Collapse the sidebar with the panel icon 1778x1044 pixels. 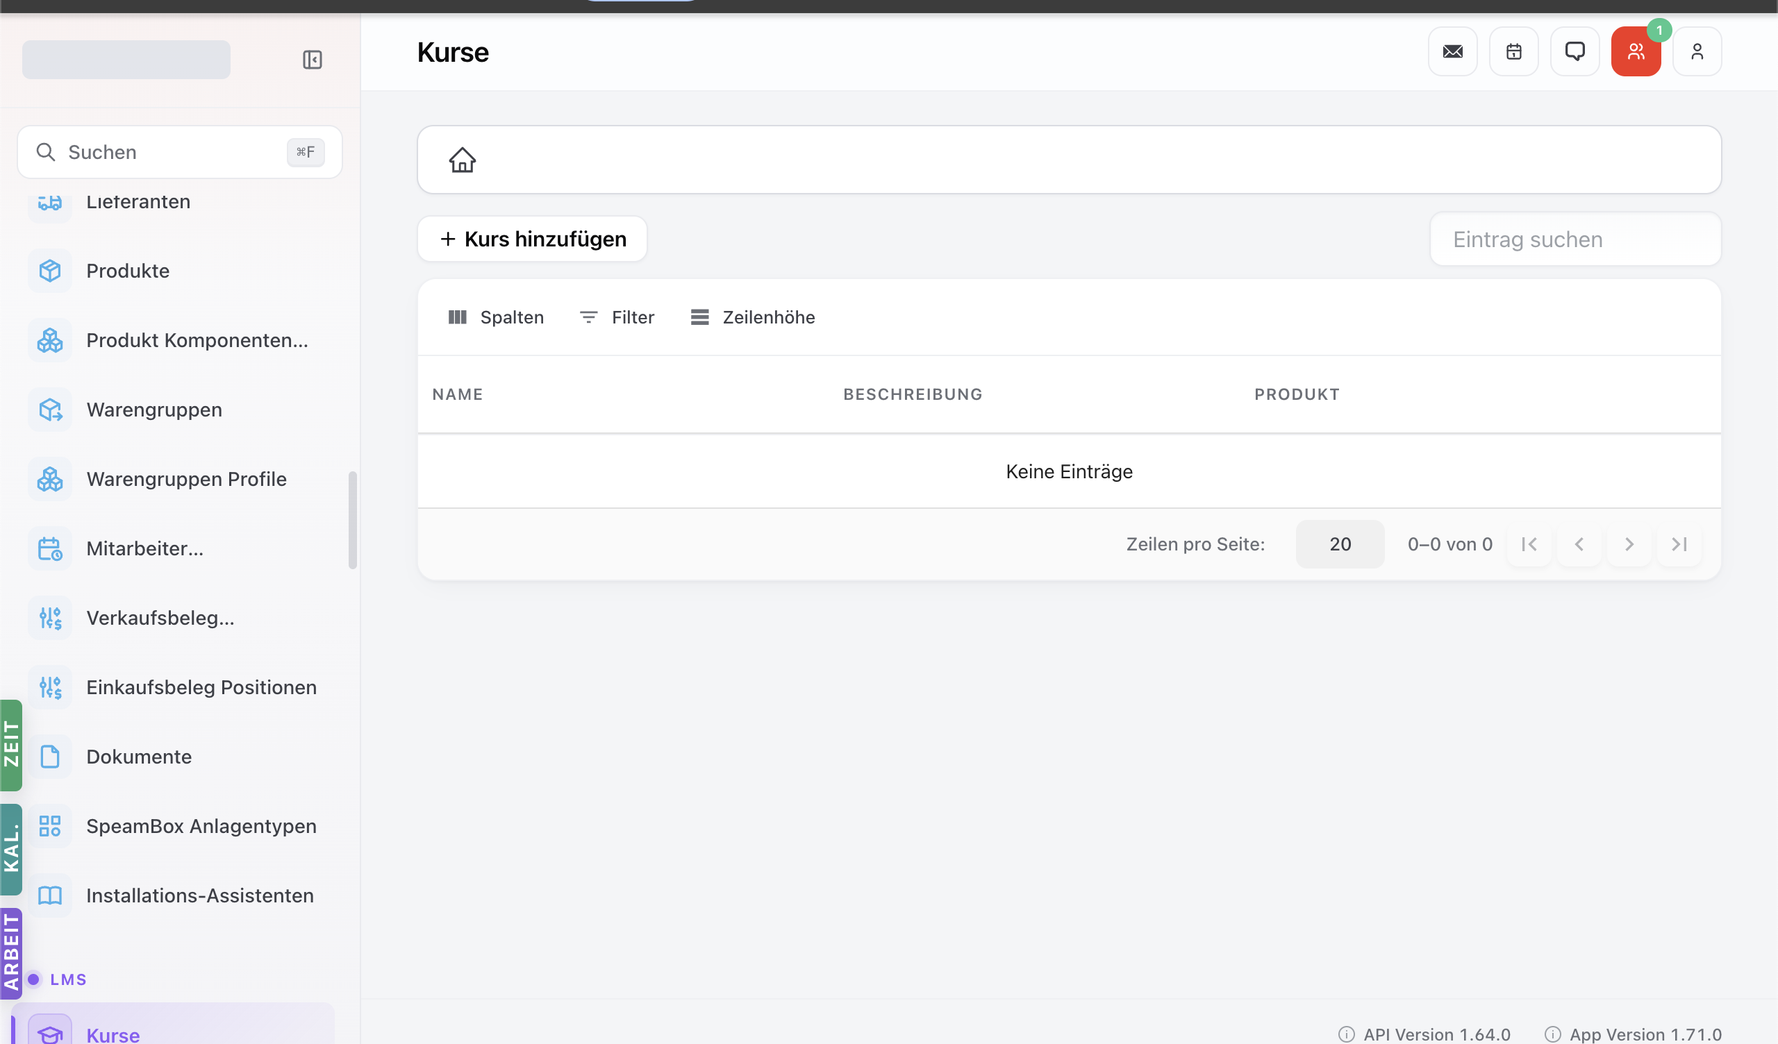312,59
